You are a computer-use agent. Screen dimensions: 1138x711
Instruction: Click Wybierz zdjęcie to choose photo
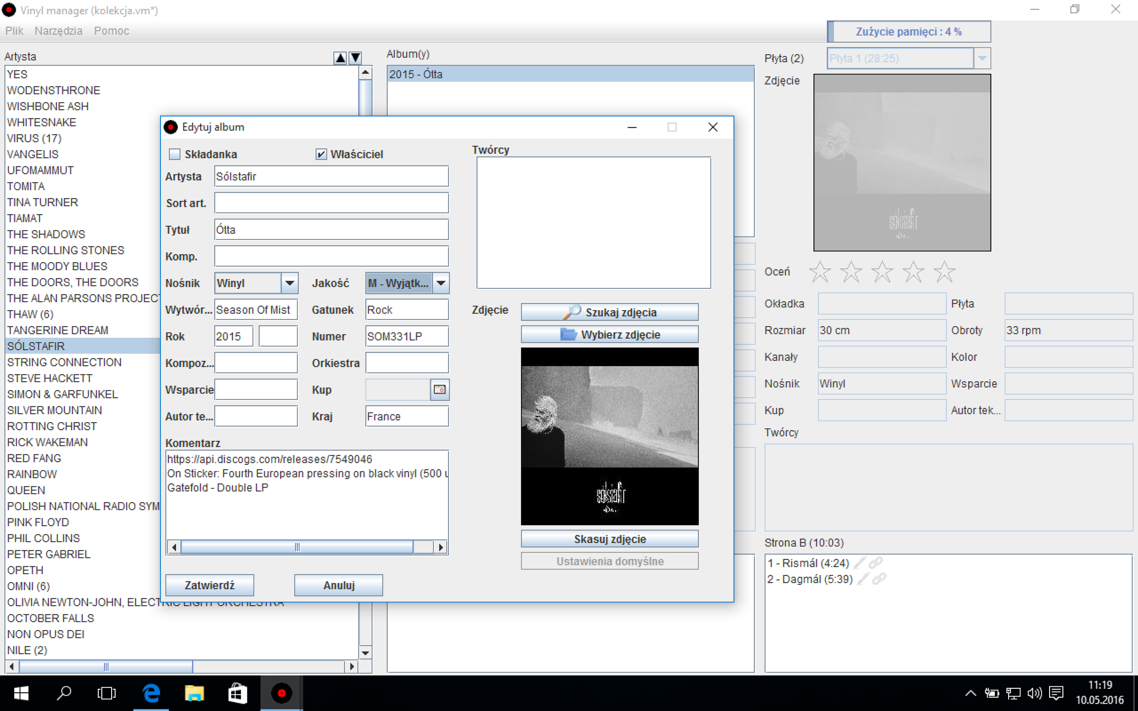[x=610, y=334]
